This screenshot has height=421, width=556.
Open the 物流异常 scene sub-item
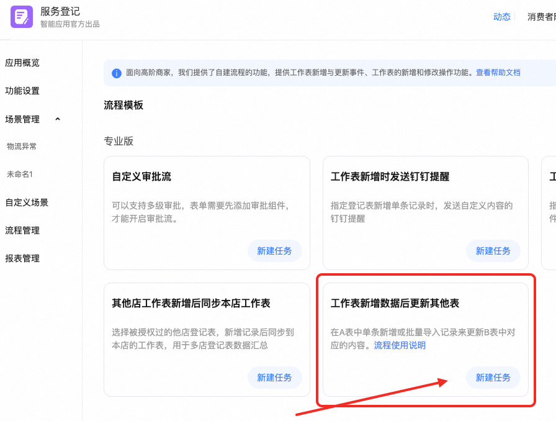pyautogui.click(x=22, y=147)
